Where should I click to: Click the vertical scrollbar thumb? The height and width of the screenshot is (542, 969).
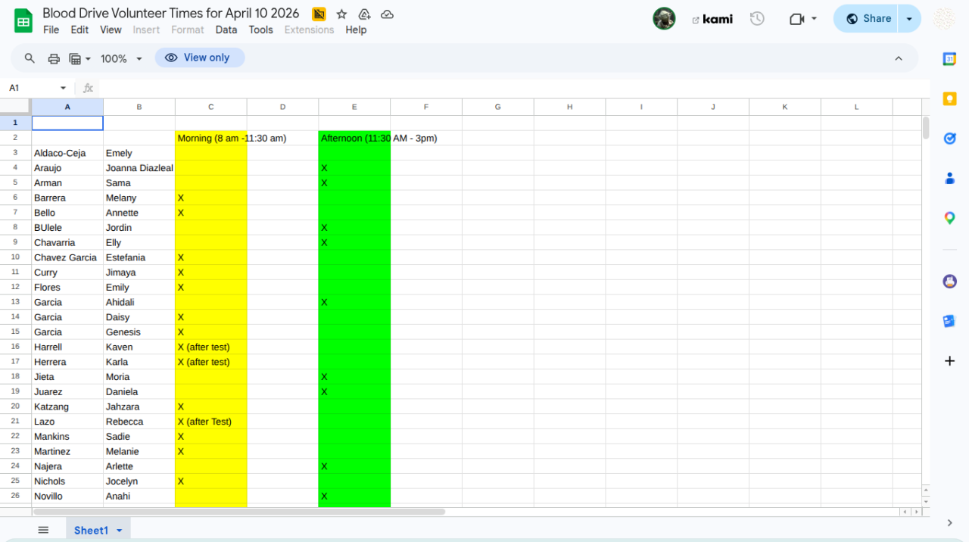click(x=925, y=128)
